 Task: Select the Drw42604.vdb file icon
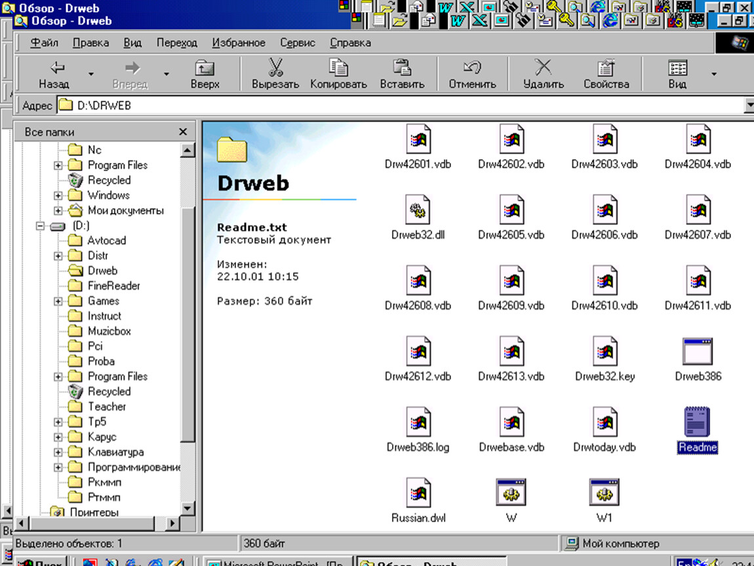[698, 140]
